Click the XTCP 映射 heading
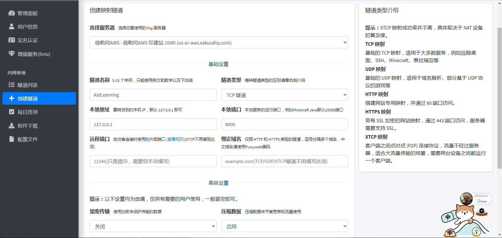 [x=376, y=137]
